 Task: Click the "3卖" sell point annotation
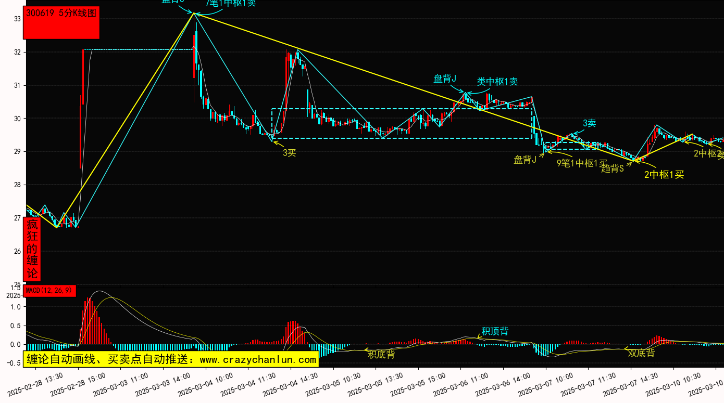click(x=589, y=123)
